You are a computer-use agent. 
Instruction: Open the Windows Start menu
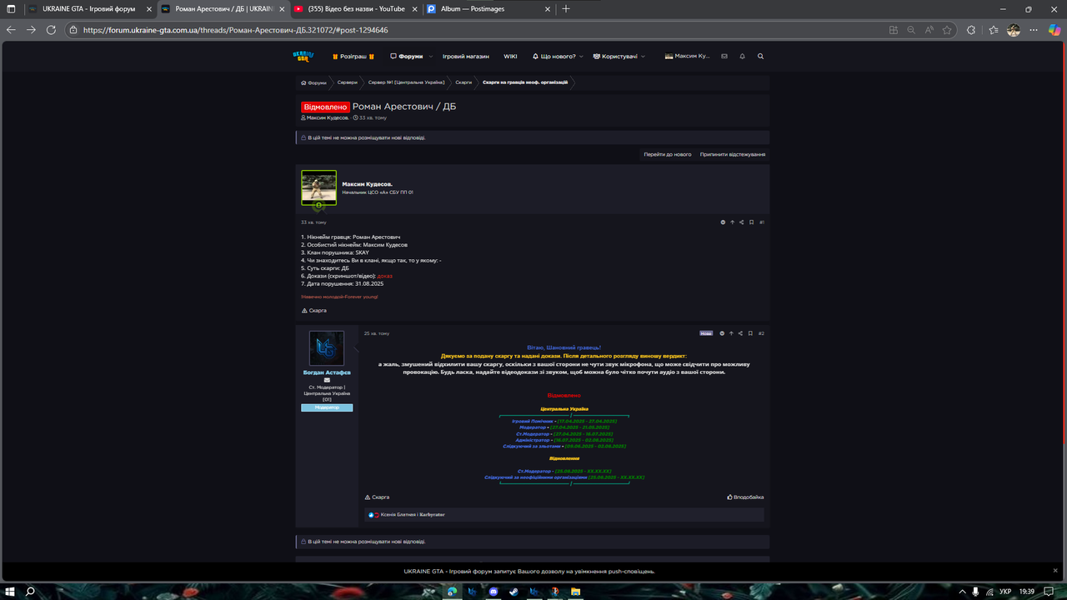coord(8,592)
